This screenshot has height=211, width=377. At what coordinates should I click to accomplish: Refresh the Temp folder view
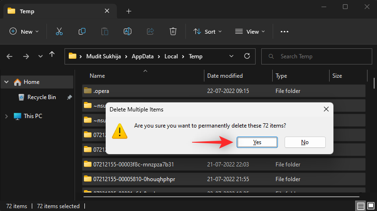pyautogui.click(x=247, y=56)
